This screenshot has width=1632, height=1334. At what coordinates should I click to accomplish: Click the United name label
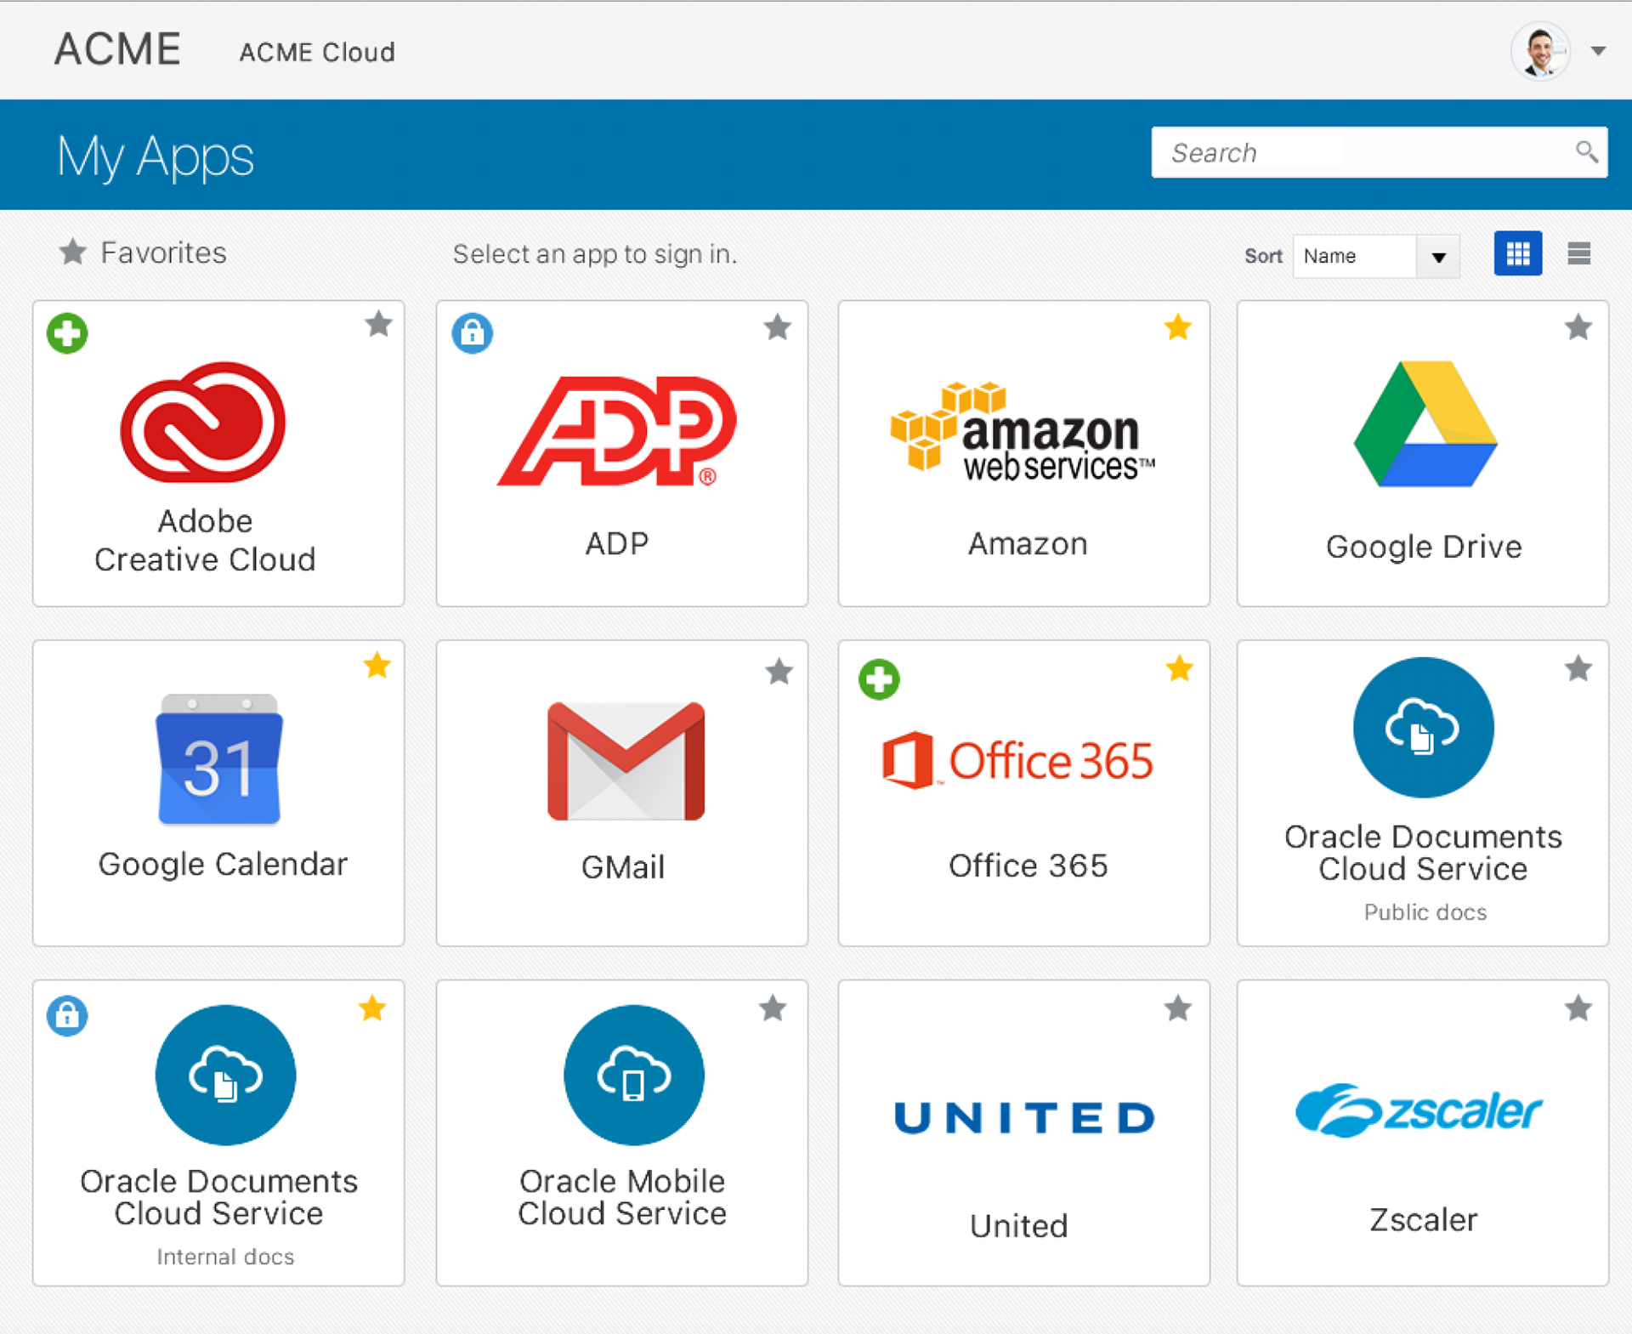[x=1018, y=1226]
